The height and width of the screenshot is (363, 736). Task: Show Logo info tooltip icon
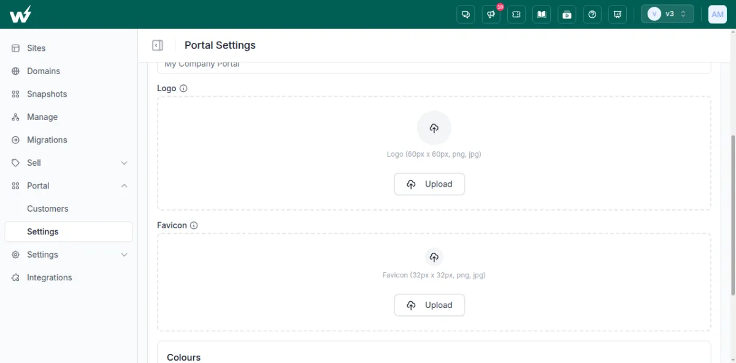coord(183,88)
